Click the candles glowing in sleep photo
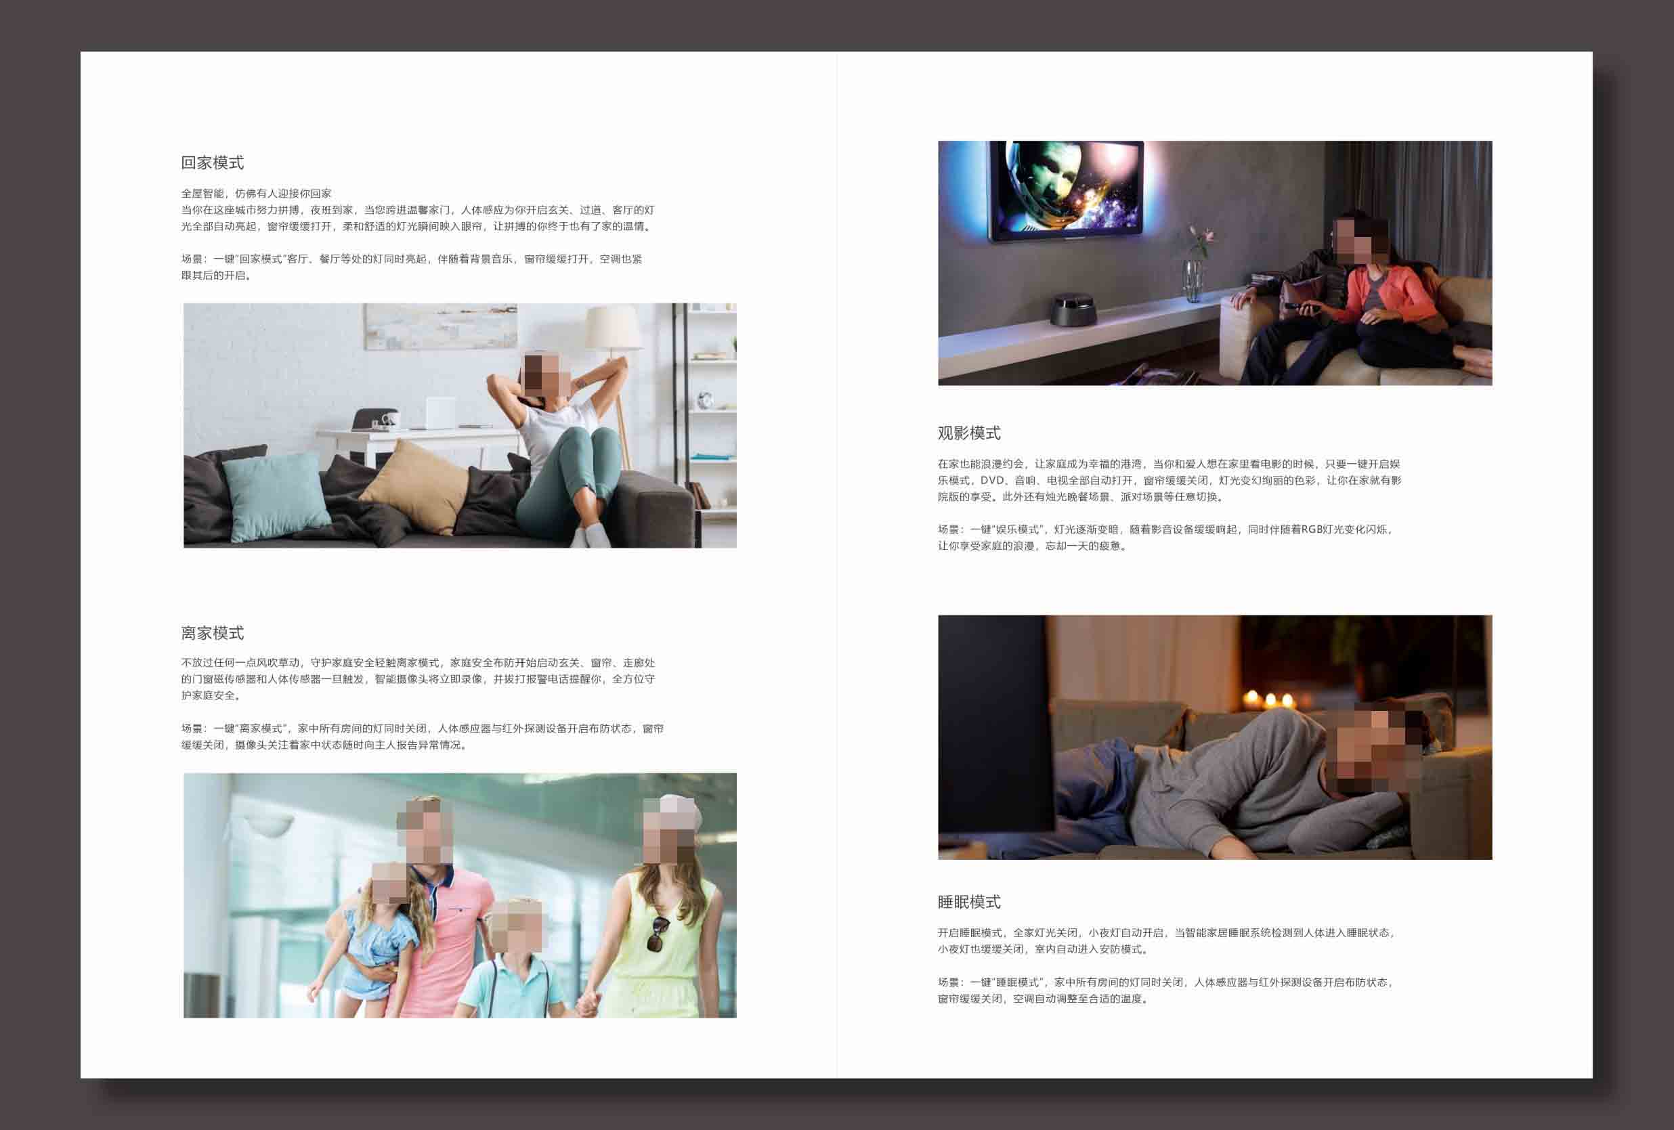1674x1130 pixels. point(1269,699)
